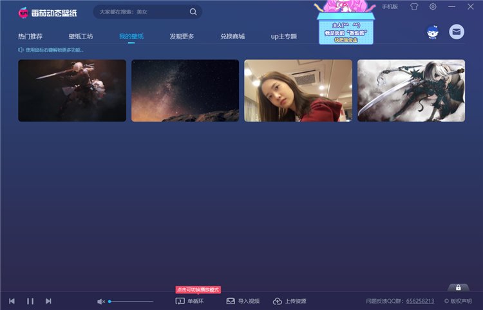Click the 番茄动态壁纸 logo
This screenshot has width=483, height=310.
[x=48, y=13]
